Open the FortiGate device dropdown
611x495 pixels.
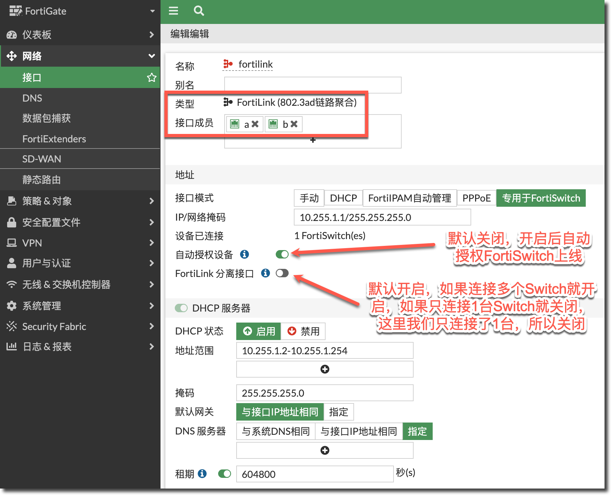tap(152, 11)
